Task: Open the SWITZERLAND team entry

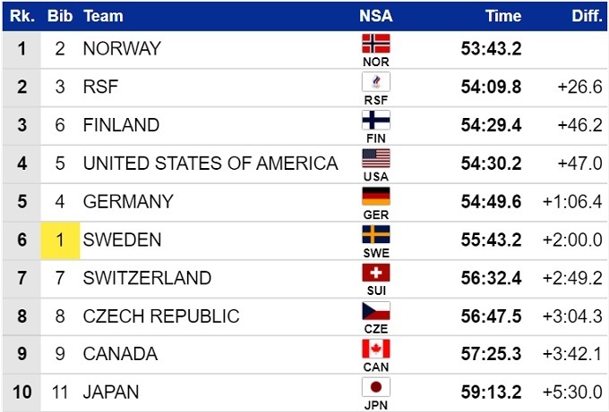Action: [147, 278]
